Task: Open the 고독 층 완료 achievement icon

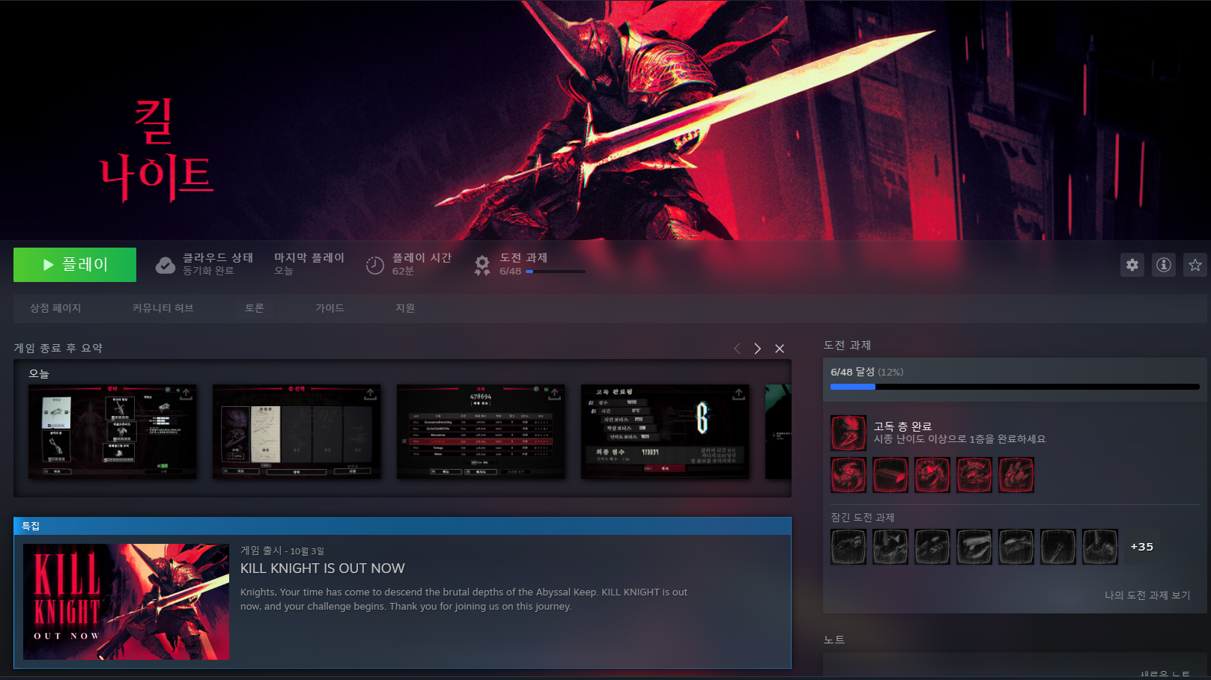Action: coord(849,433)
